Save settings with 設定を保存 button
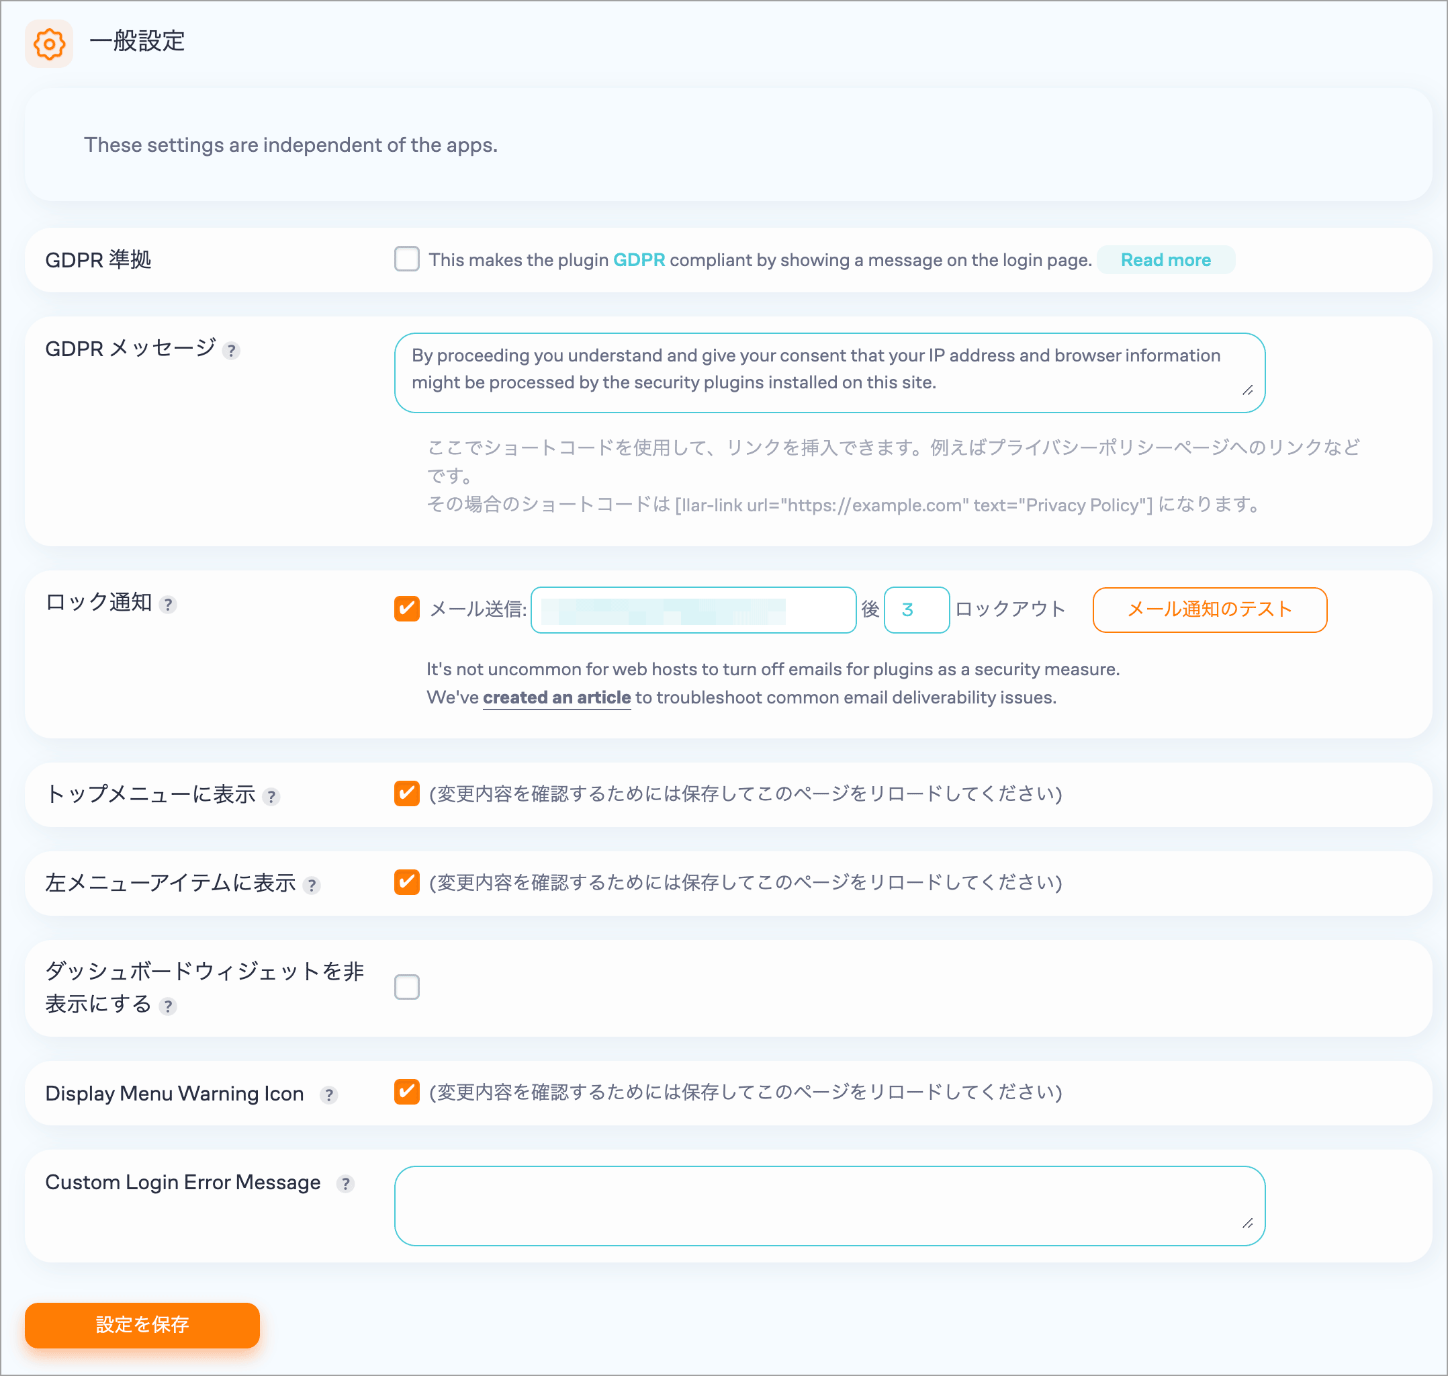The image size is (1448, 1376). click(x=142, y=1325)
